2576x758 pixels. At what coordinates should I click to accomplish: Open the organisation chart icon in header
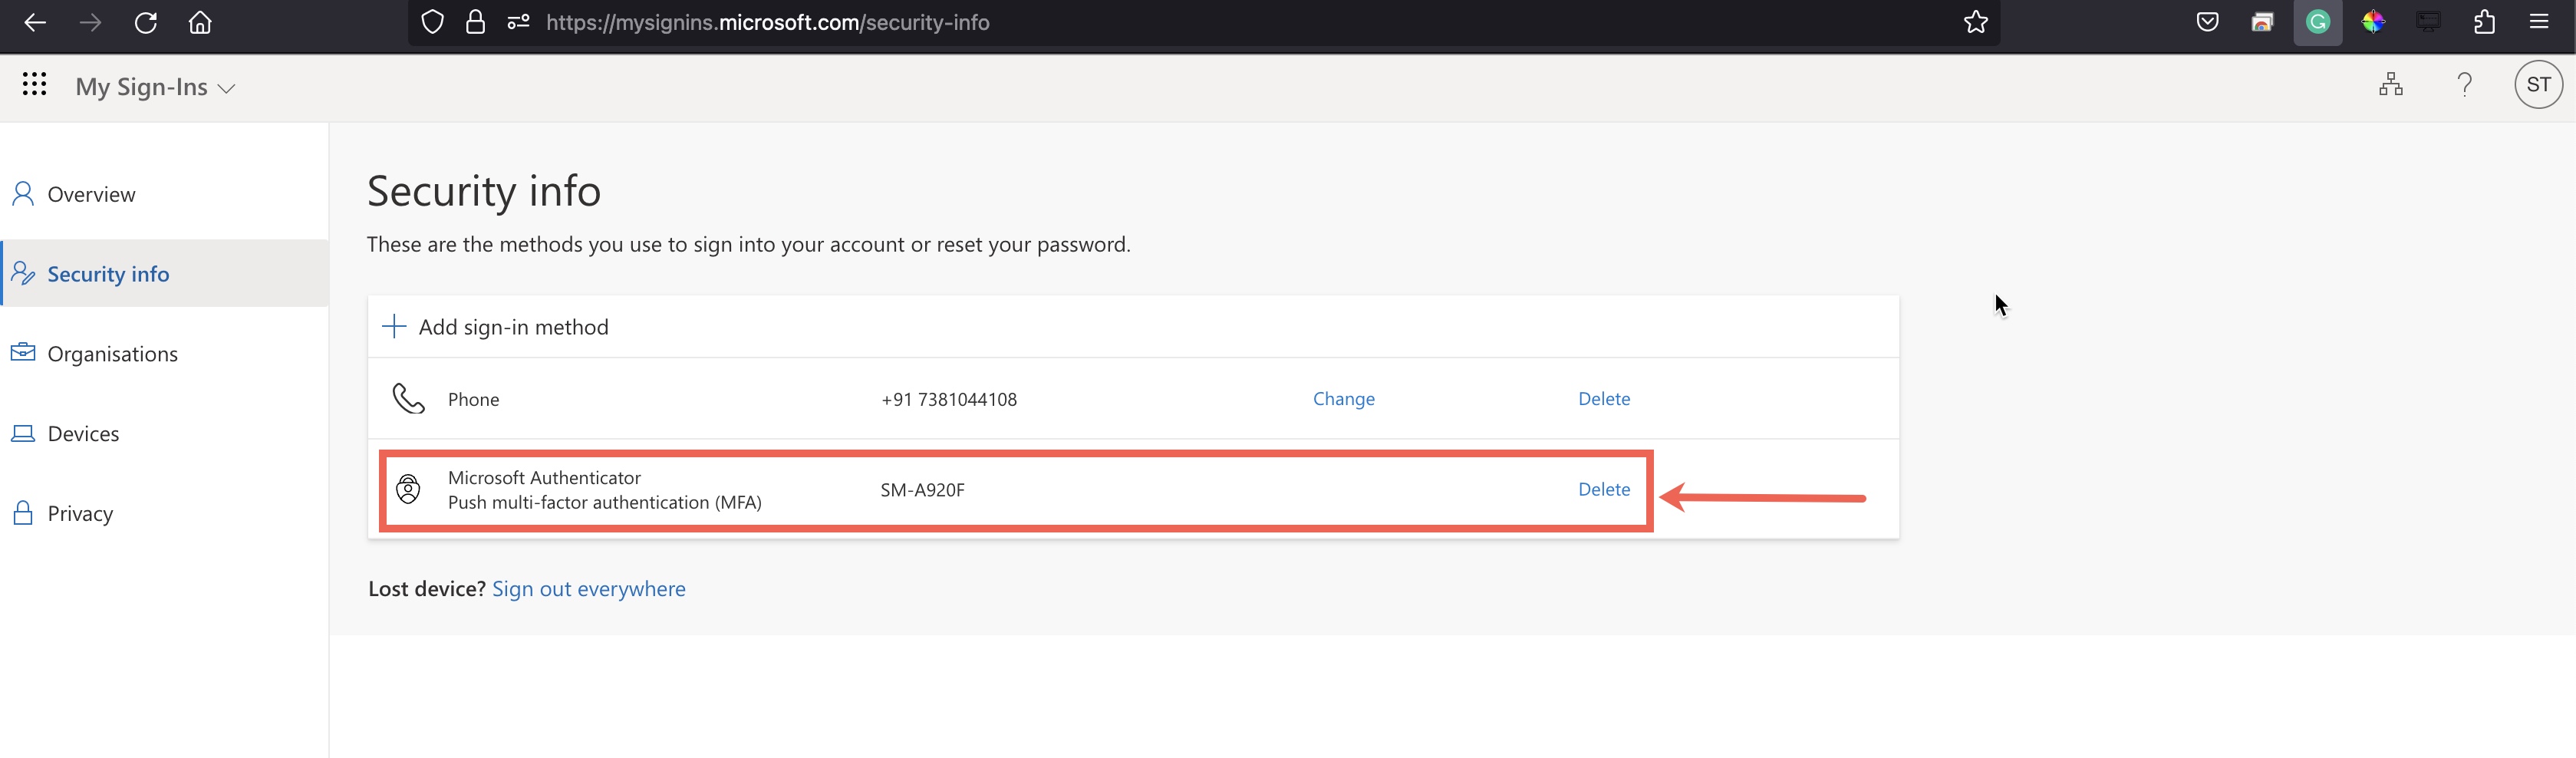(x=2390, y=84)
